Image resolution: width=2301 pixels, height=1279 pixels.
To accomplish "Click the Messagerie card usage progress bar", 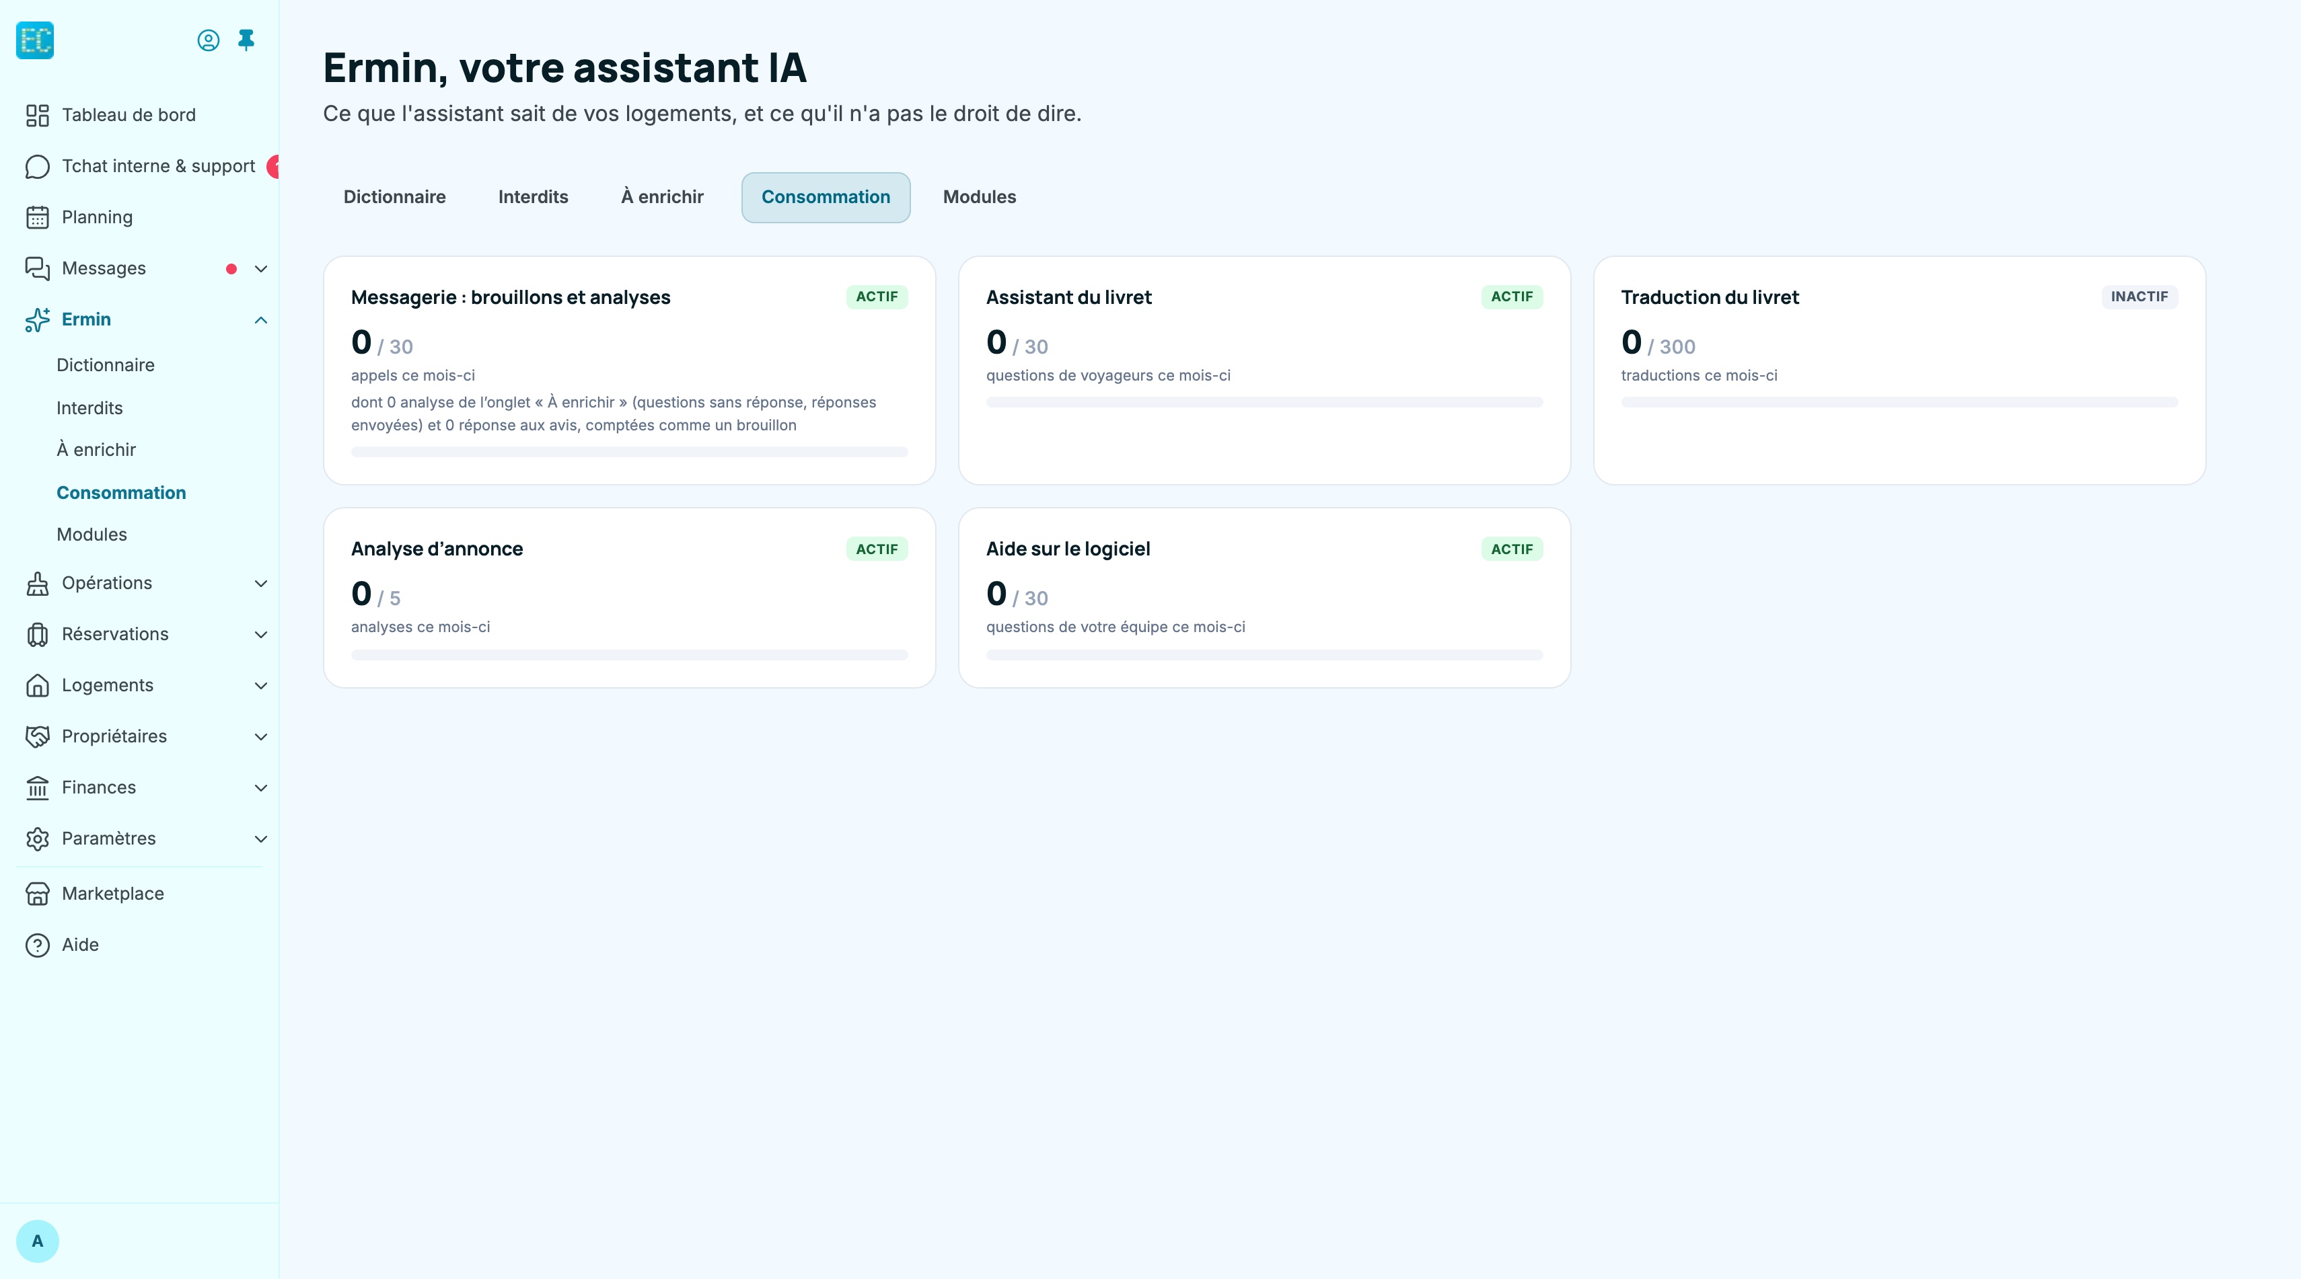I will point(630,452).
